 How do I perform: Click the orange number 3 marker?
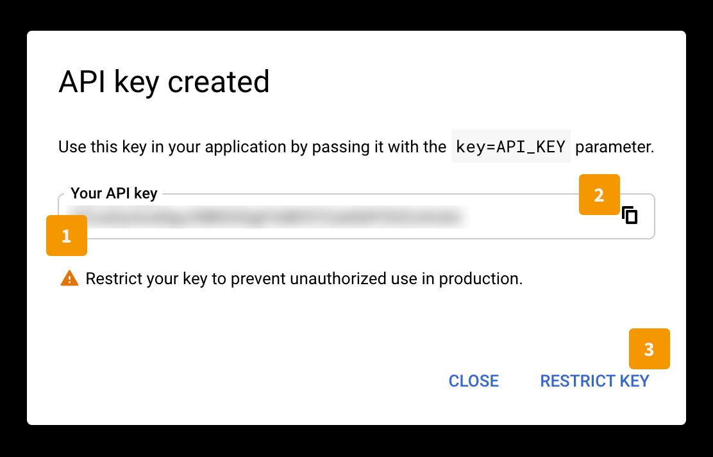coord(650,349)
